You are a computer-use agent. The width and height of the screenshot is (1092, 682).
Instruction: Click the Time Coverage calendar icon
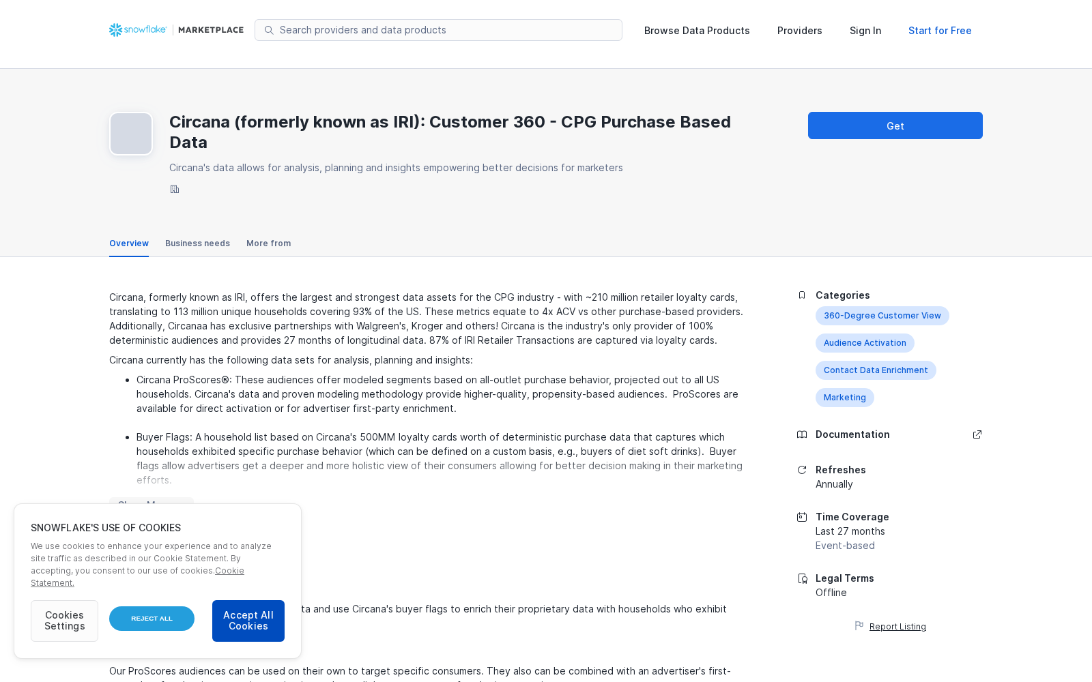coord(802,517)
